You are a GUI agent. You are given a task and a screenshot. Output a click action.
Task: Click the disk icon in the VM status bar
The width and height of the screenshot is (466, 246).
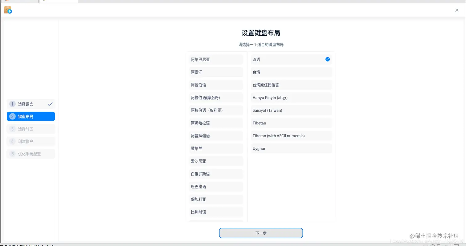(x=426, y=245)
